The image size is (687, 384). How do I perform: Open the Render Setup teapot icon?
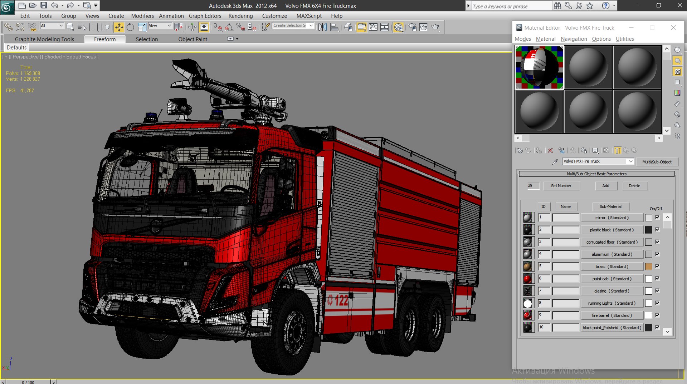[412, 27]
